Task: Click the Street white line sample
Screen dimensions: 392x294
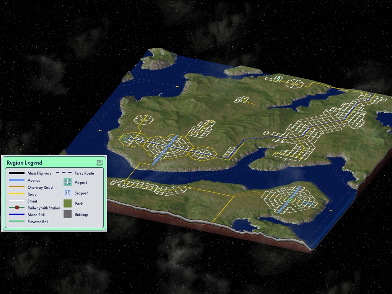Action: pos(16,201)
